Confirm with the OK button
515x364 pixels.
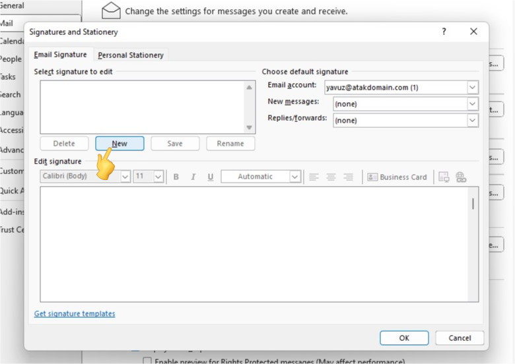coord(404,338)
